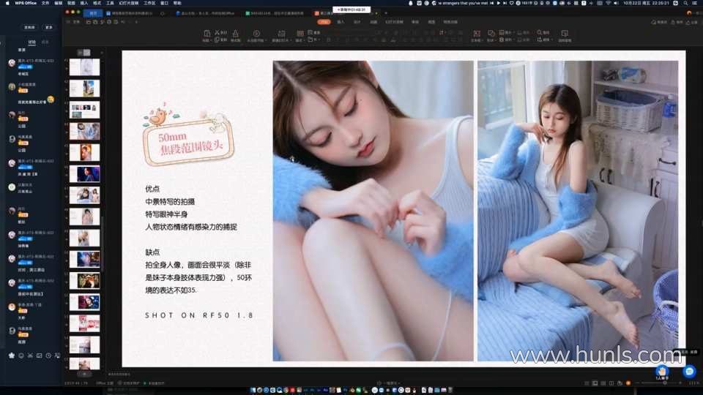Click the pill button left of 更多
The width and height of the screenshot is (703, 395).
click(29, 27)
